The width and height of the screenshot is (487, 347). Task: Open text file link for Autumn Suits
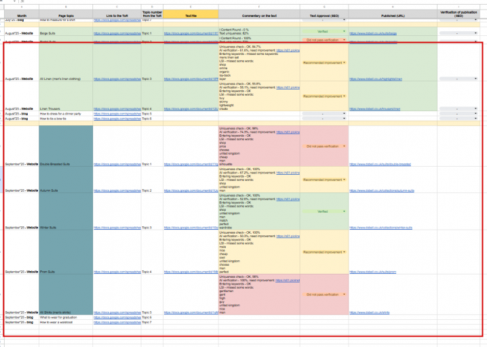[191, 190]
